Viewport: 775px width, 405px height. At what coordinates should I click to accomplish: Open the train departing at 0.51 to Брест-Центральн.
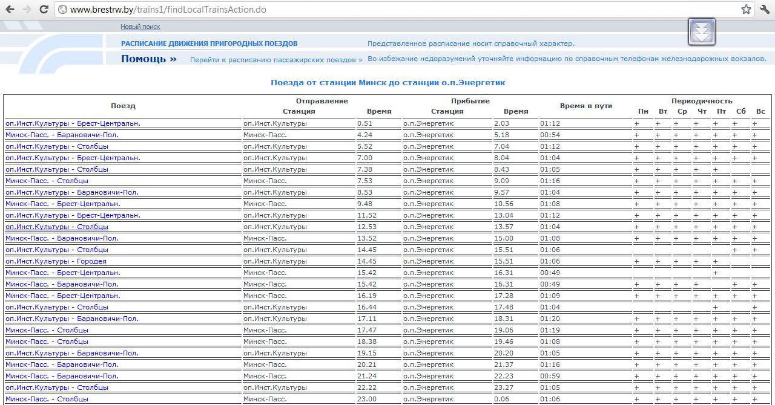(x=73, y=123)
